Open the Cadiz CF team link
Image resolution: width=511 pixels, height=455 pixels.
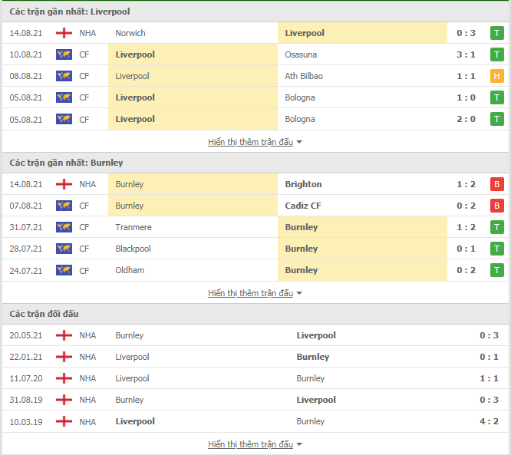click(x=303, y=206)
